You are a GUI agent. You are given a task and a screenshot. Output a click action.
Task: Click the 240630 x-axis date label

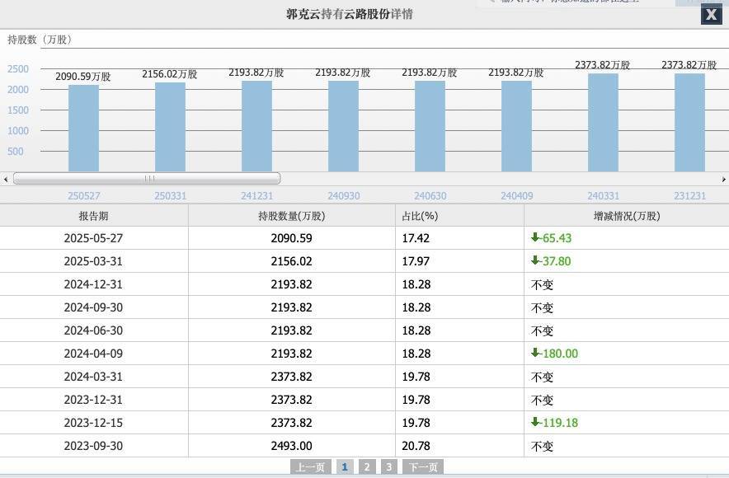[x=430, y=196]
